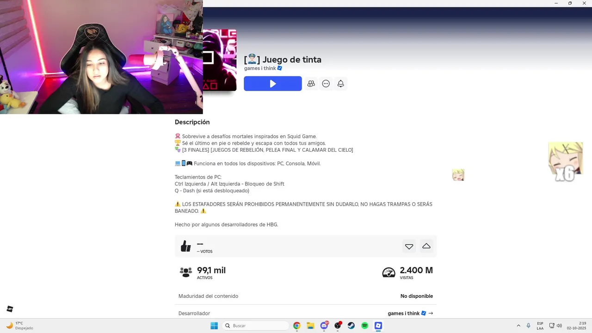Click the Desarrollador row label
The height and width of the screenshot is (333, 592).
pos(194,313)
